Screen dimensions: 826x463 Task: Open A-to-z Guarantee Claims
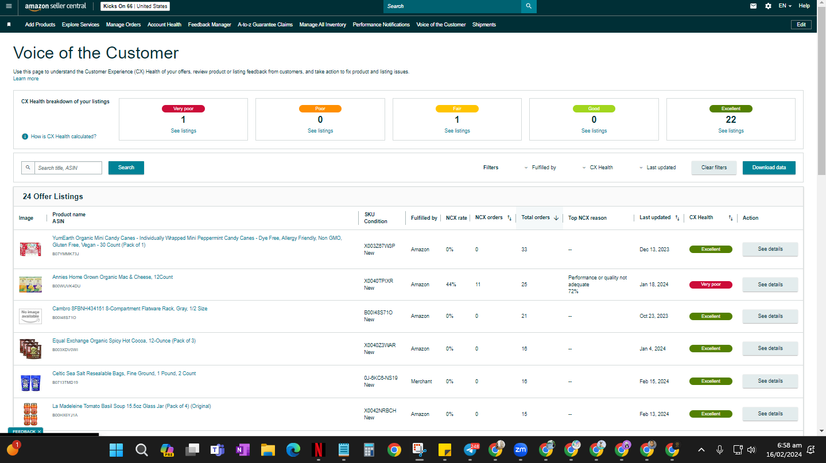point(265,25)
